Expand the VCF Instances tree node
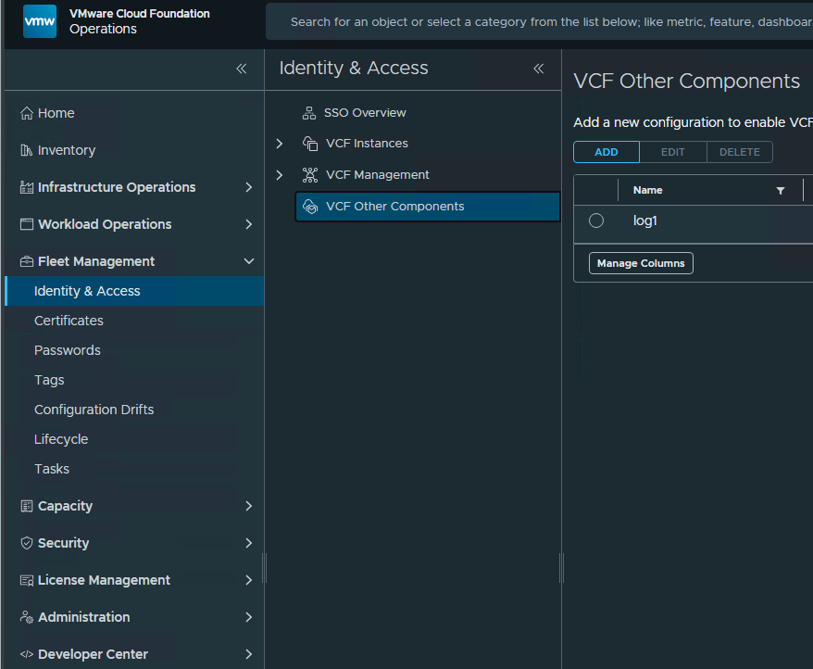The width and height of the screenshot is (813, 669). pos(280,144)
